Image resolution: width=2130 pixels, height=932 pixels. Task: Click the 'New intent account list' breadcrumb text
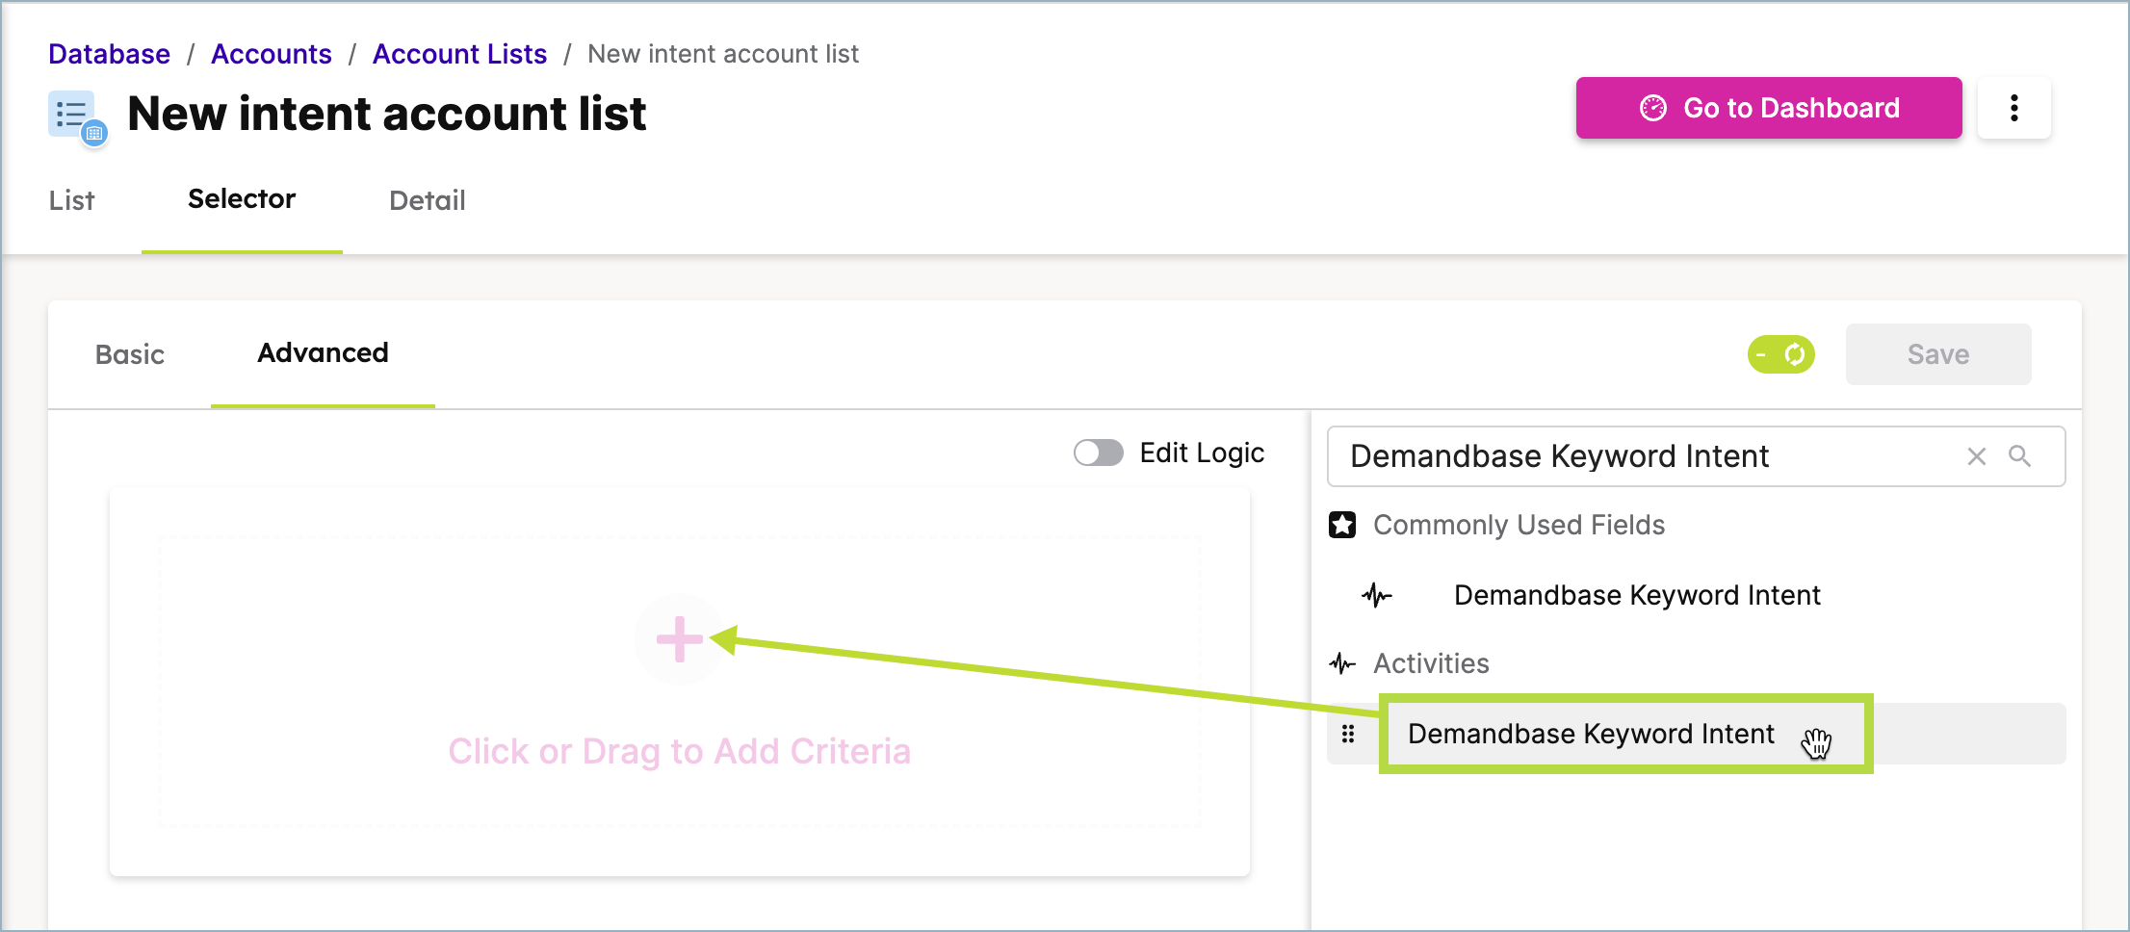[723, 54]
